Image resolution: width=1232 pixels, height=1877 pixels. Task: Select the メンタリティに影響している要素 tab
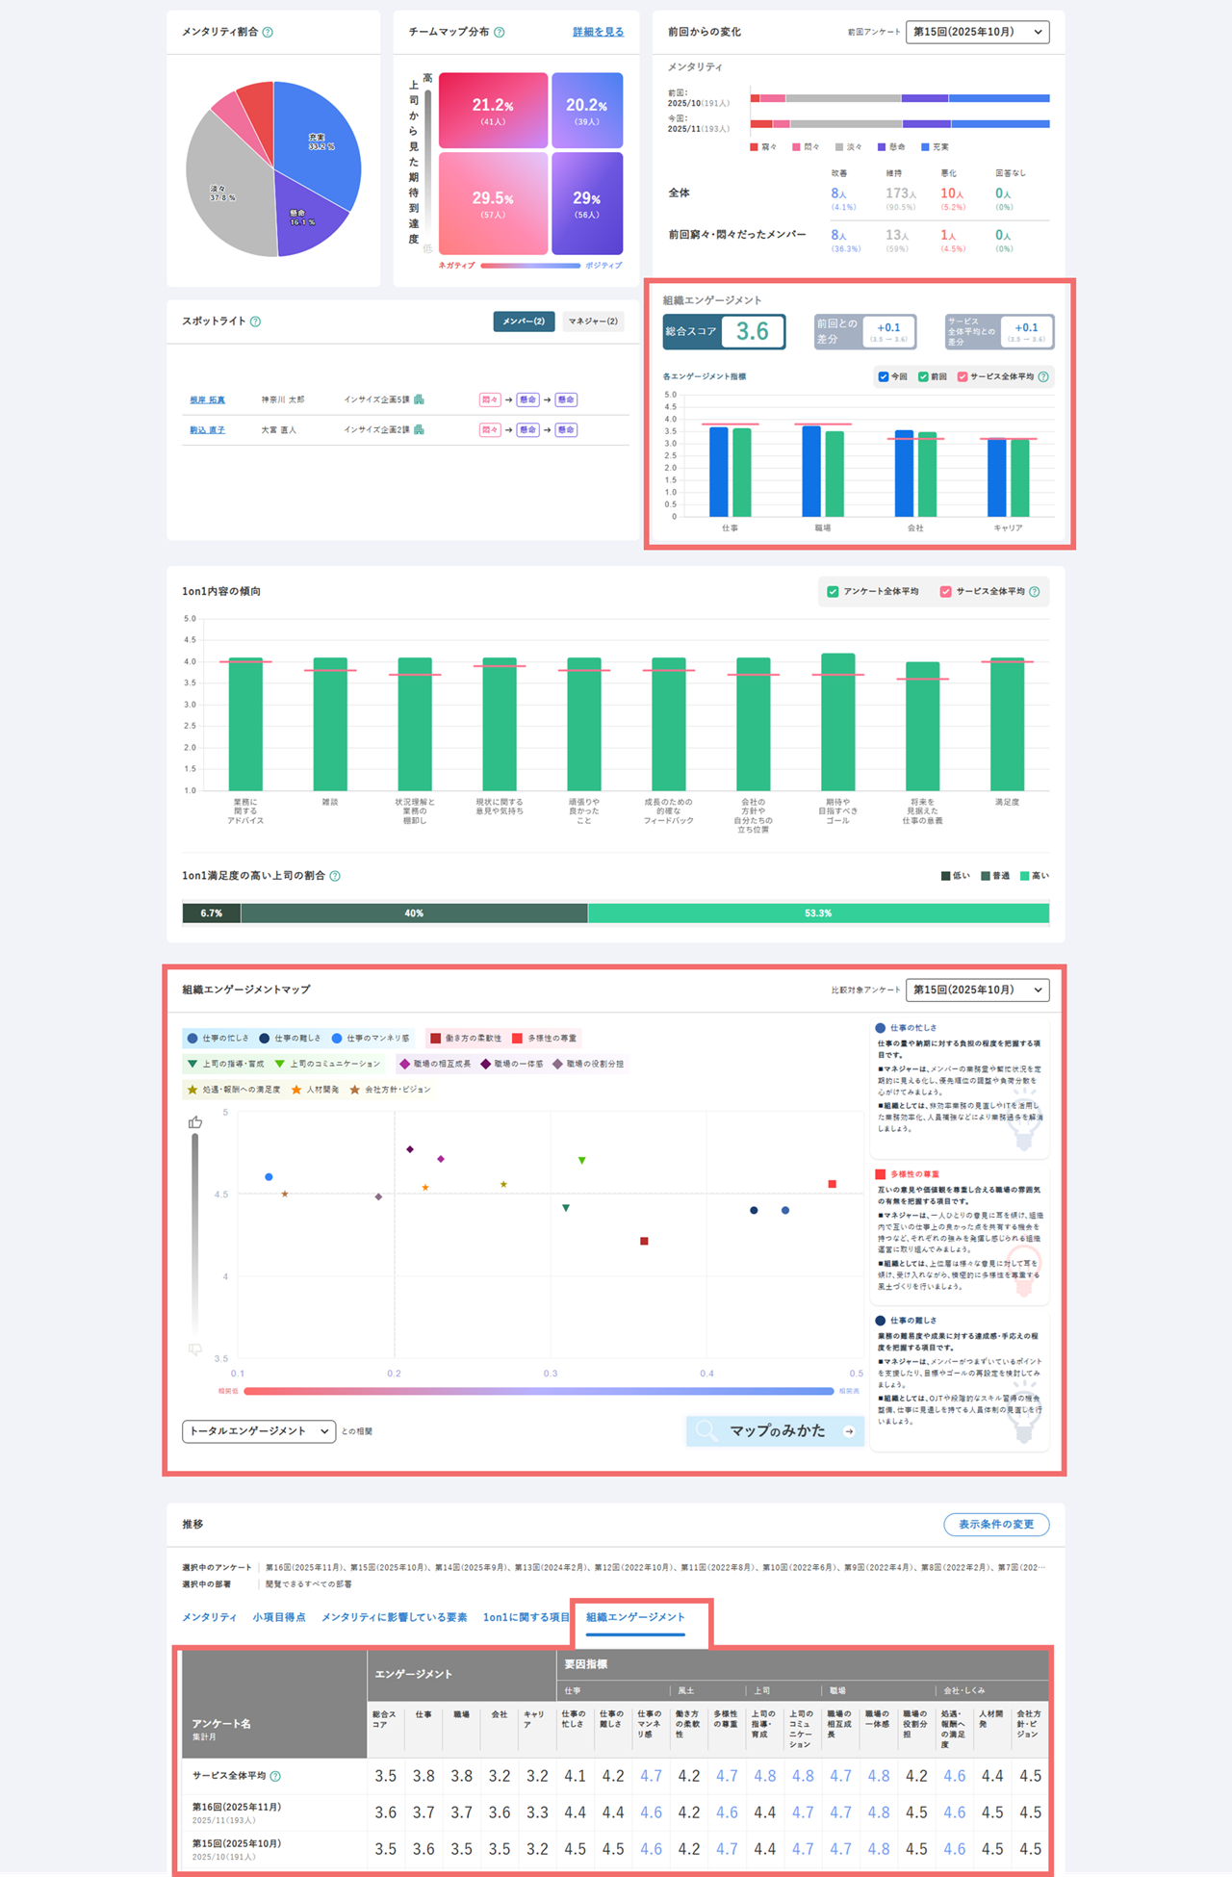pos(395,1617)
